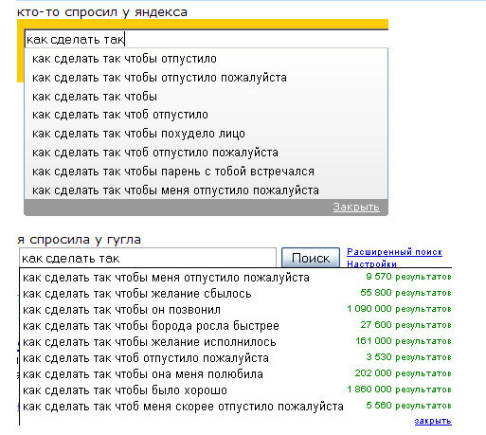Select Google suggestion 'чтобы желание сбылось'
This screenshot has width=486, height=435.
click(x=236, y=294)
